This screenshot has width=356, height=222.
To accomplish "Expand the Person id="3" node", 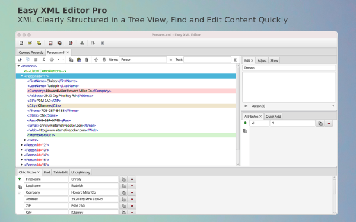I will click(x=22, y=150).
